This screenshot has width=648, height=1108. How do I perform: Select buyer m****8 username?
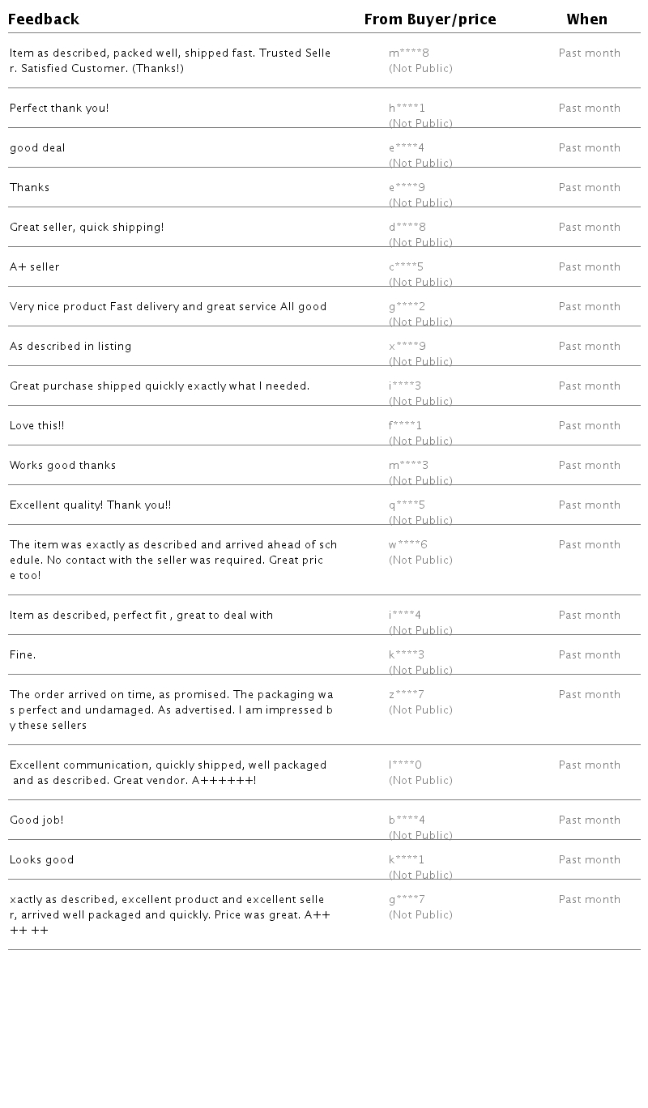click(x=409, y=53)
